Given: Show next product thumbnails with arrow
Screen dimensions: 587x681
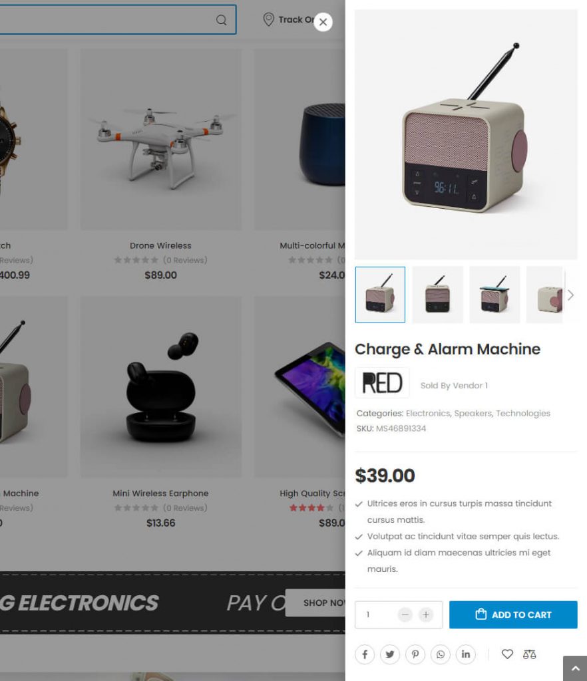Looking at the screenshot, I should point(570,295).
